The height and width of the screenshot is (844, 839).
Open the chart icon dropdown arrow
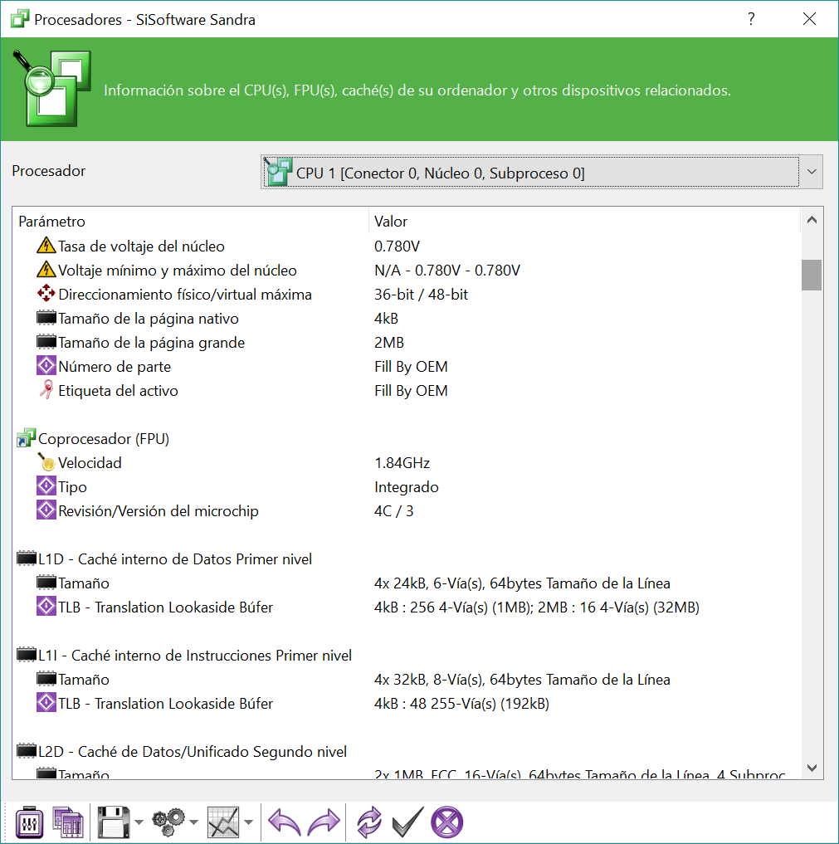coord(248,822)
